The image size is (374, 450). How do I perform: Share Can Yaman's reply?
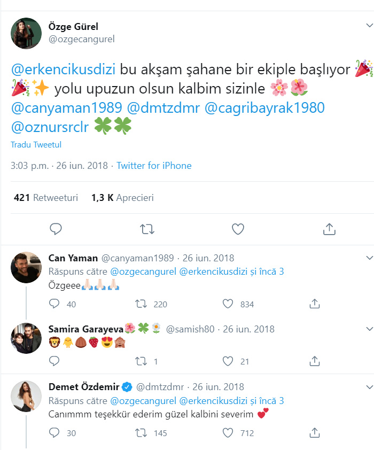315,304
